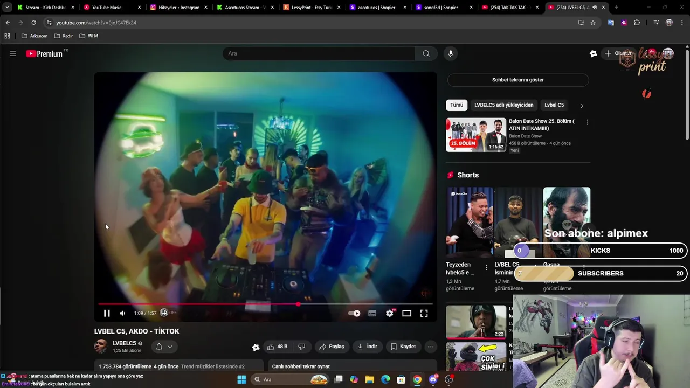
Task: Open Google Translate extension icon
Action: tap(611, 23)
